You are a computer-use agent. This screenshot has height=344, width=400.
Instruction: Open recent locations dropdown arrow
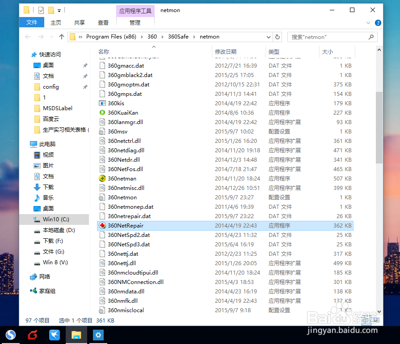coord(51,37)
